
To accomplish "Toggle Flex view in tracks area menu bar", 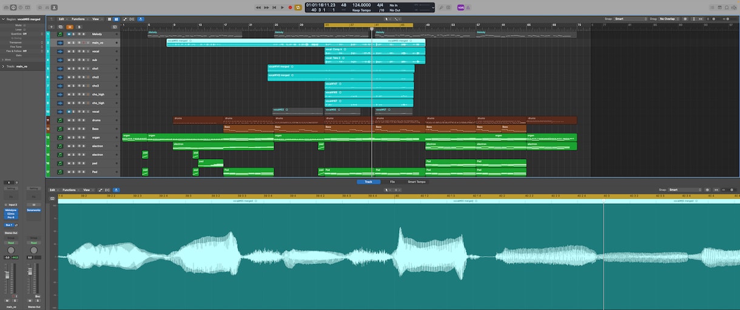I will tap(132, 19).
